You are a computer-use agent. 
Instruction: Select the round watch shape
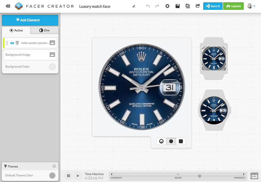point(171,141)
